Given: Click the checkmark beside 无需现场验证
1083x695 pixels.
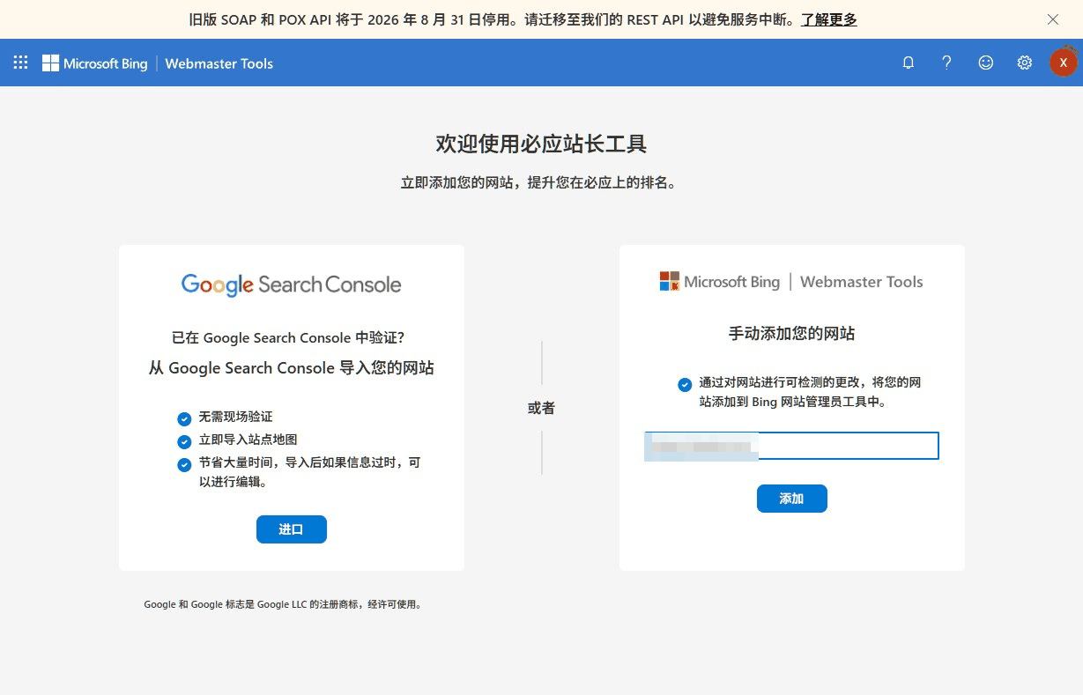Looking at the screenshot, I should tap(184, 418).
